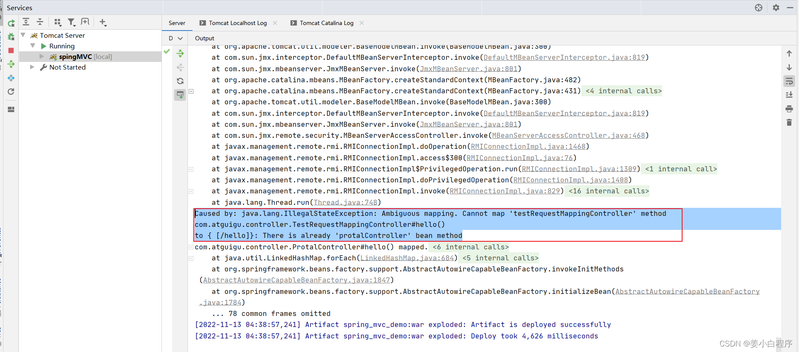Toggle the scroll to end console icon
The image size is (799, 352).
click(x=180, y=95)
